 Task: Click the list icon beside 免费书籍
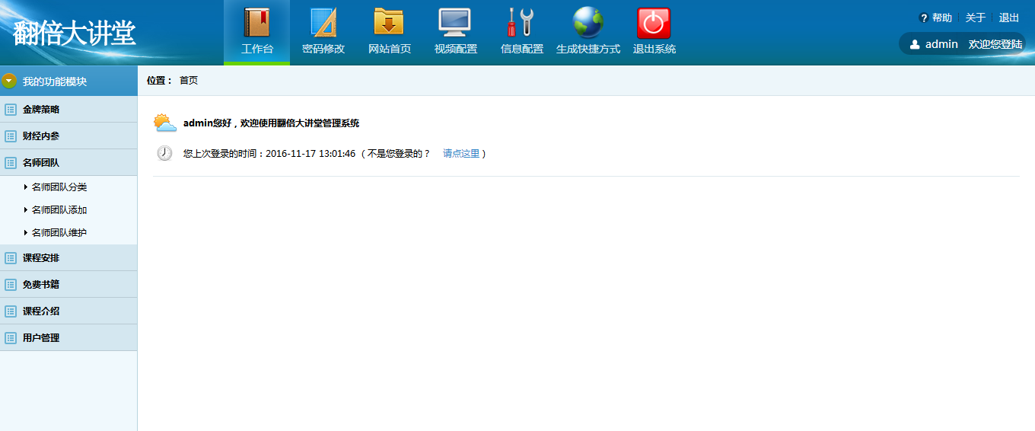[11, 285]
